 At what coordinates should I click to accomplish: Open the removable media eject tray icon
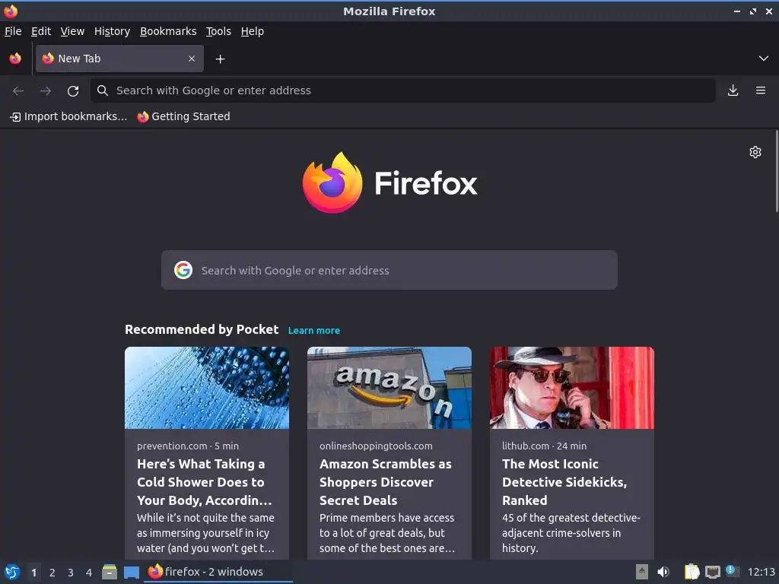click(642, 572)
